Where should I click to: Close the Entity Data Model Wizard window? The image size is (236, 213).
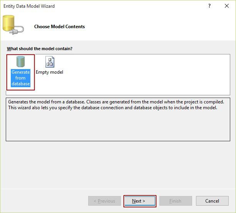tap(227, 6)
